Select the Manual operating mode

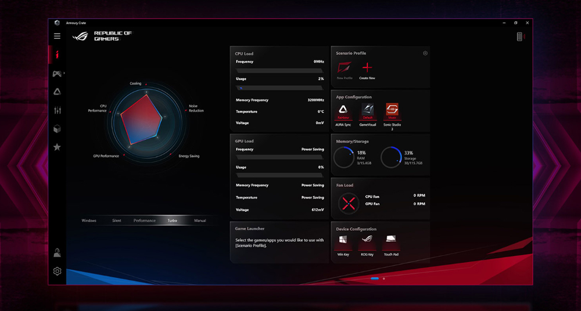(200, 220)
